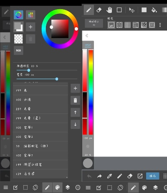The width and height of the screenshot is (167, 193).
Task: Open the color palette tab in the right bottom bar
Action: click(x=144, y=188)
